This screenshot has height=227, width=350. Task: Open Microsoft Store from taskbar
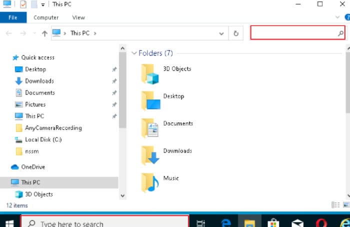(273, 223)
